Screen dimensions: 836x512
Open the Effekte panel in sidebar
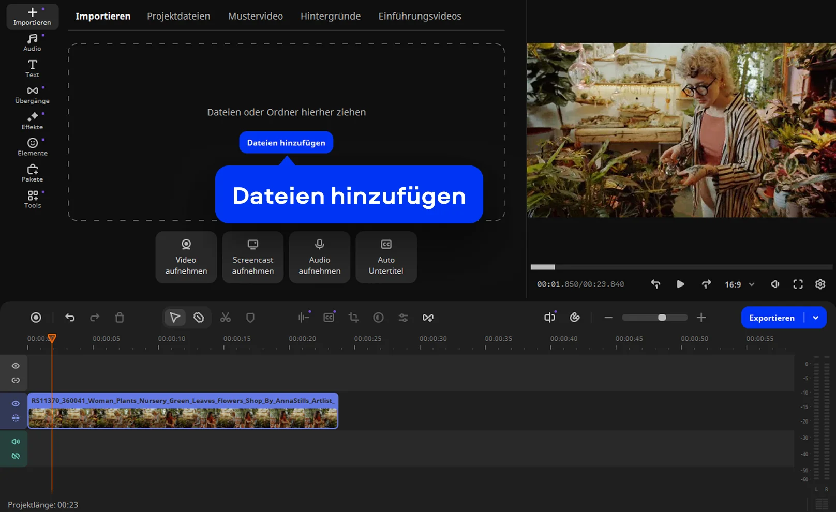[x=32, y=121]
